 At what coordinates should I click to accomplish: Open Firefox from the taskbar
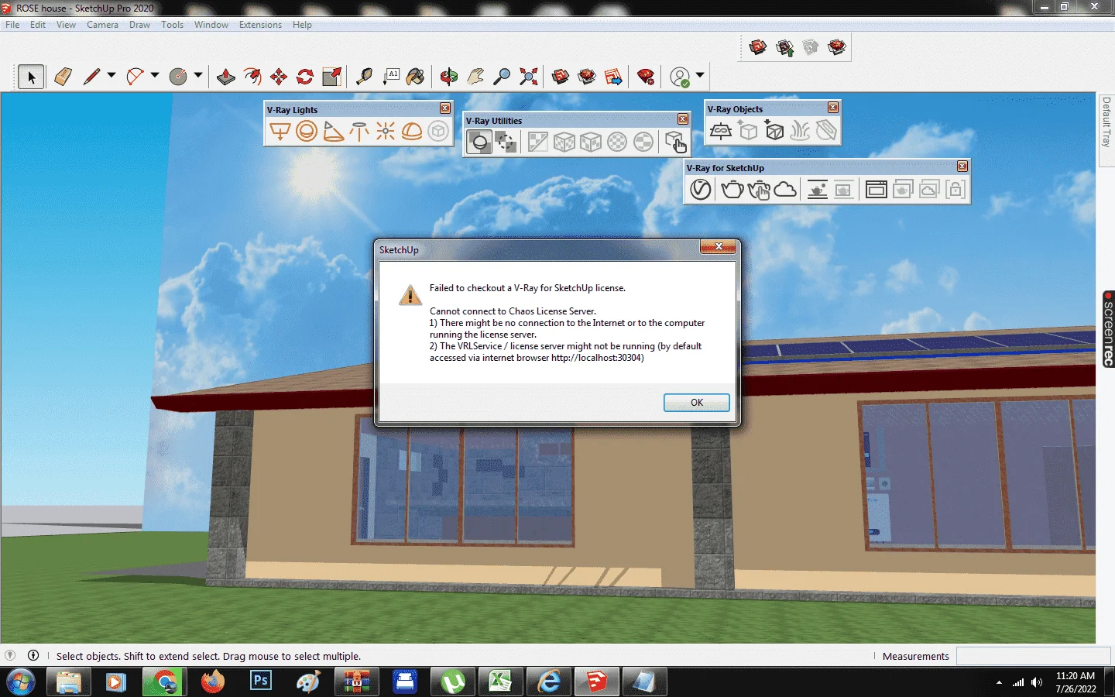click(212, 682)
